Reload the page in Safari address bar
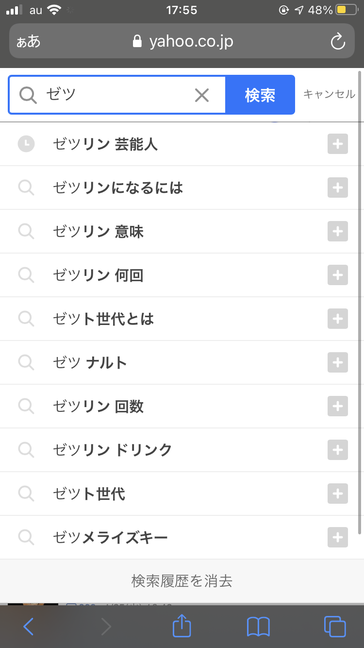The width and height of the screenshot is (364, 648). click(337, 42)
